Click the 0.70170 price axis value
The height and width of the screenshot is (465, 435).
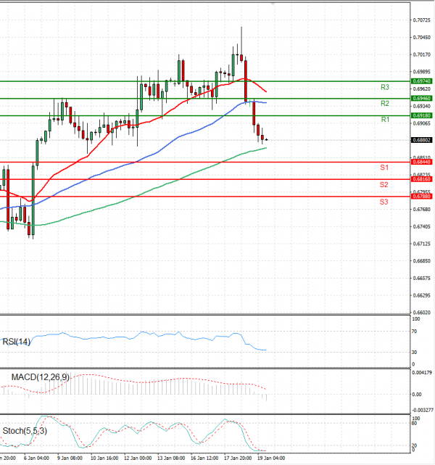tap(422, 54)
